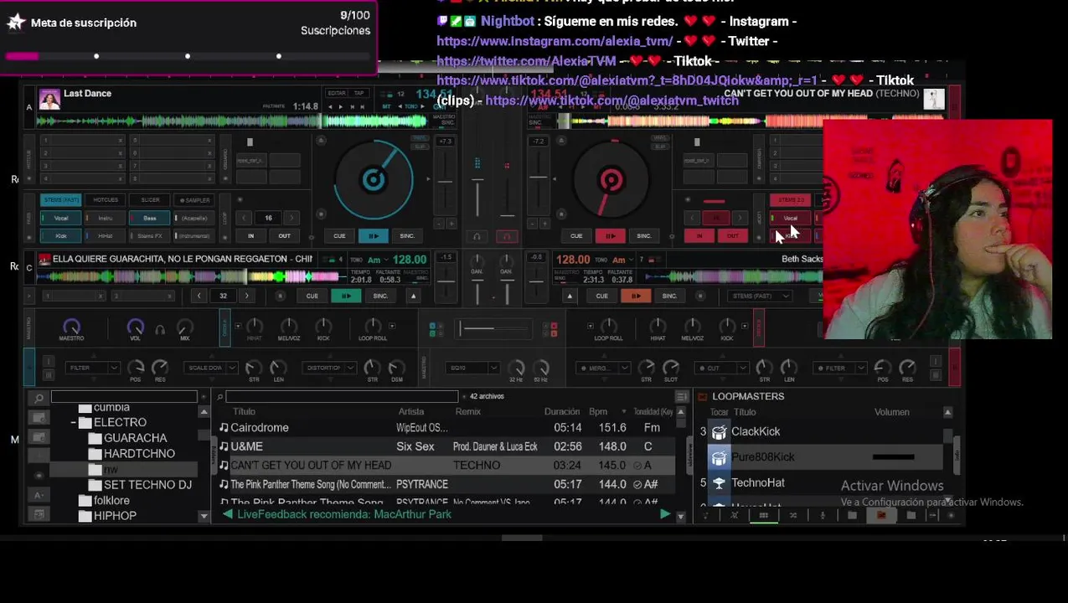Click the track search field

click(342, 397)
